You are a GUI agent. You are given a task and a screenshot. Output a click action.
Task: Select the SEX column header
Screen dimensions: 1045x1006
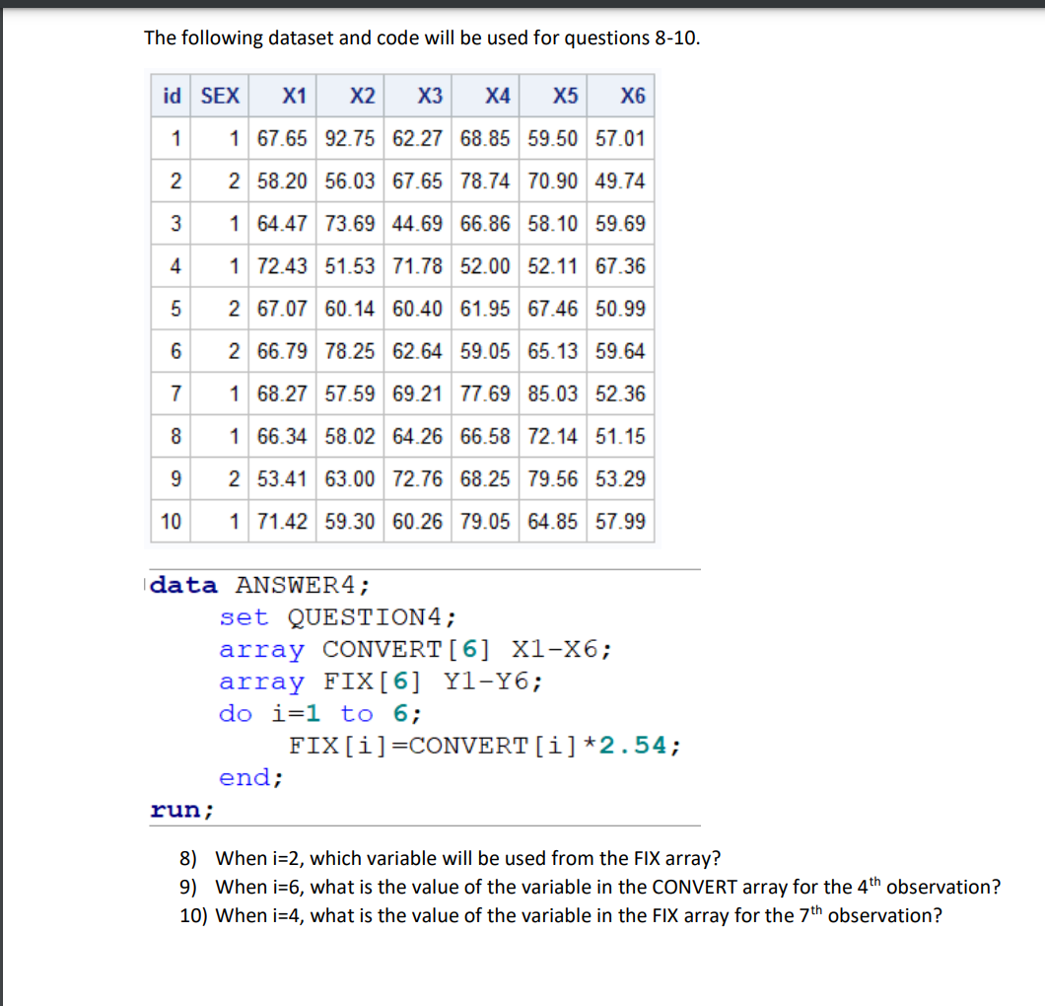tap(219, 96)
